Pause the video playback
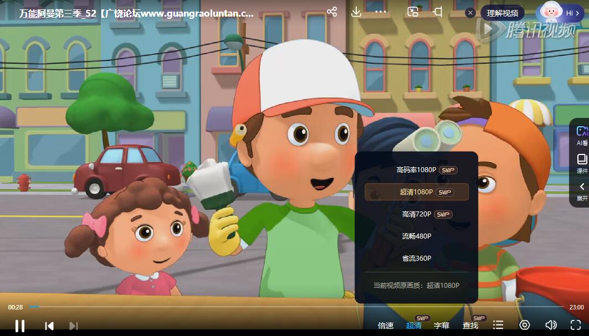Viewport: 589px width, 336px height. point(19,325)
